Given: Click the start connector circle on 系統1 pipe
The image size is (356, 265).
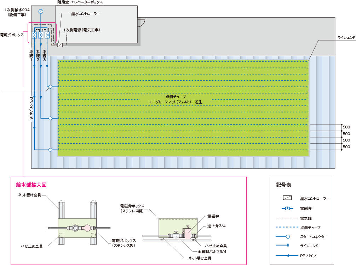Looking at the screenshot, I should (x=50, y=150).
